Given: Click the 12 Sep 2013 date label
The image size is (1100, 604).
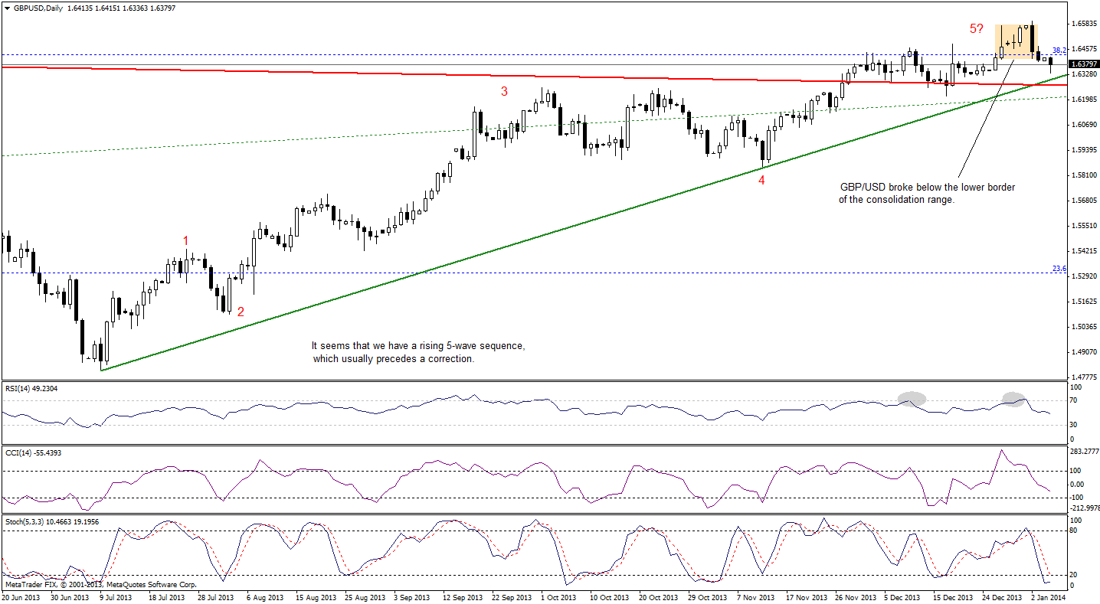Looking at the screenshot, I should [x=463, y=597].
